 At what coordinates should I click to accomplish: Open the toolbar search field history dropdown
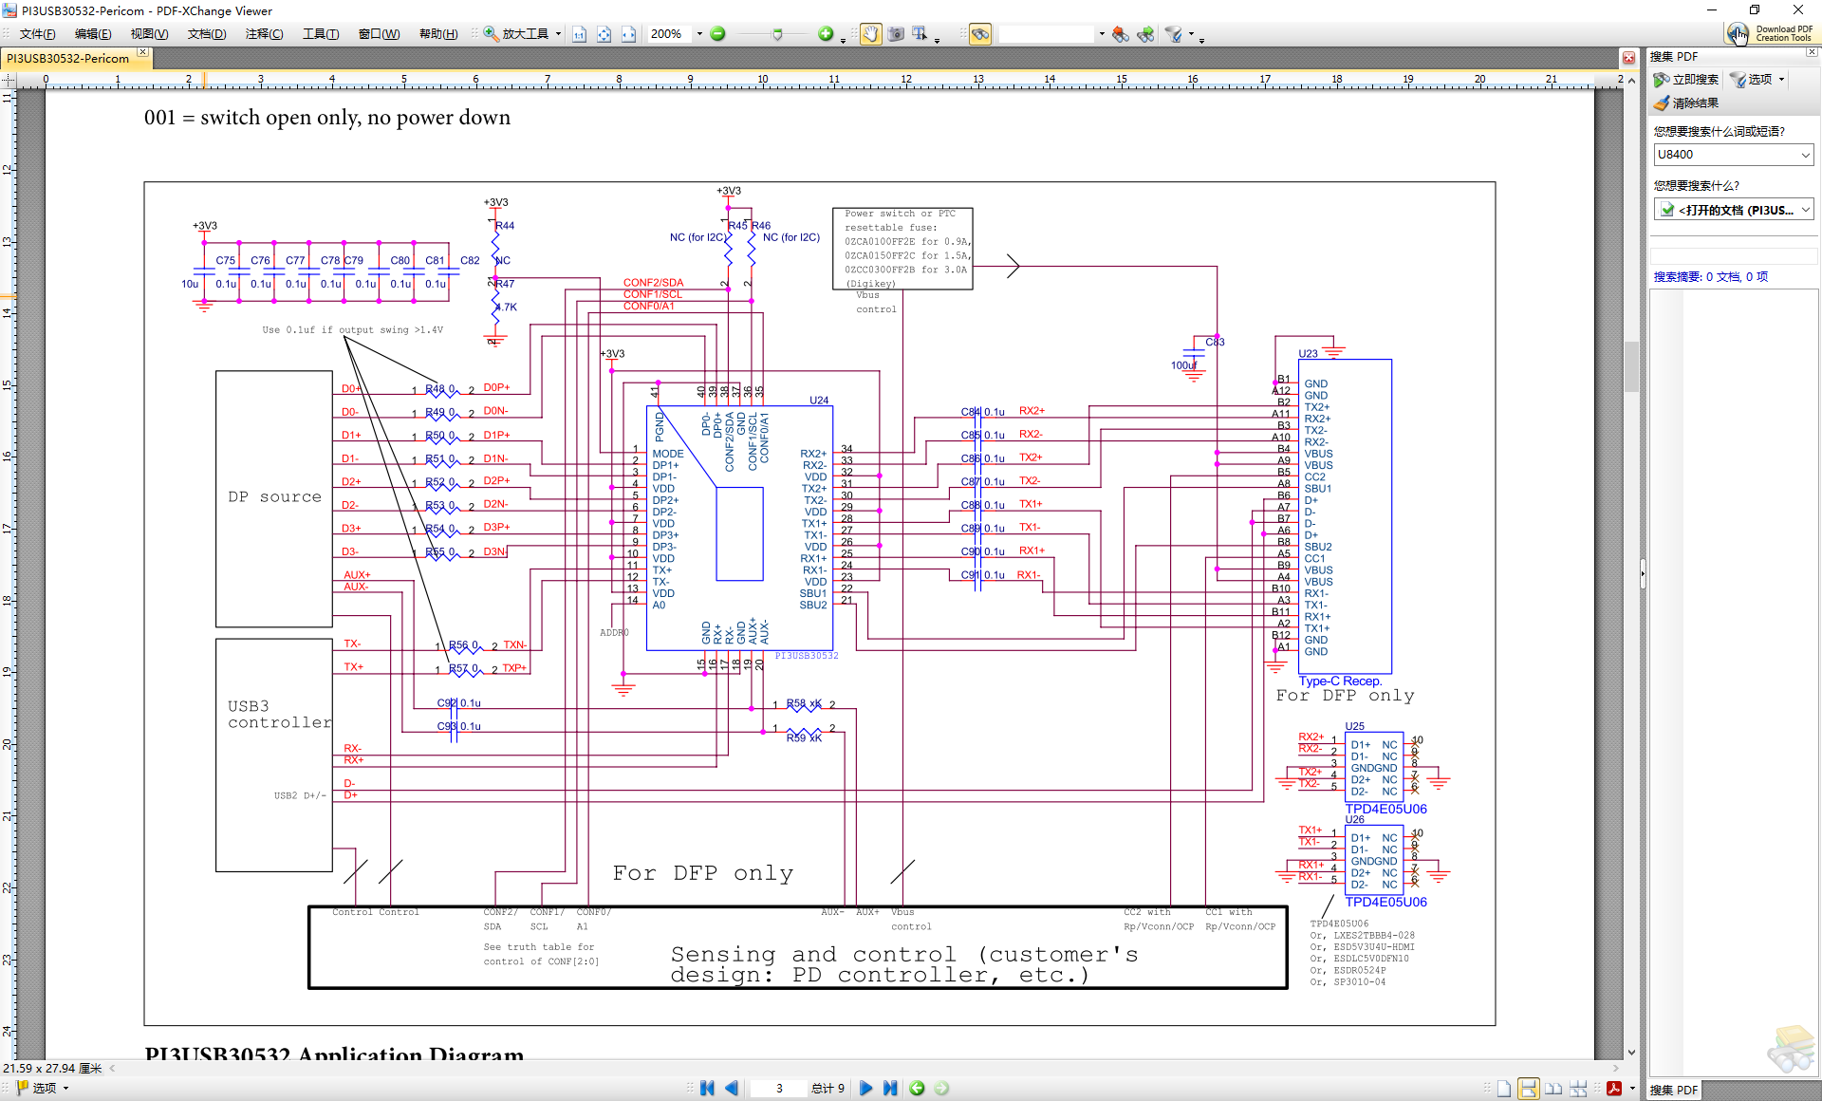(x=1102, y=34)
